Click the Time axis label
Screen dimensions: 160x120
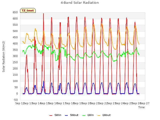click(141, 107)
